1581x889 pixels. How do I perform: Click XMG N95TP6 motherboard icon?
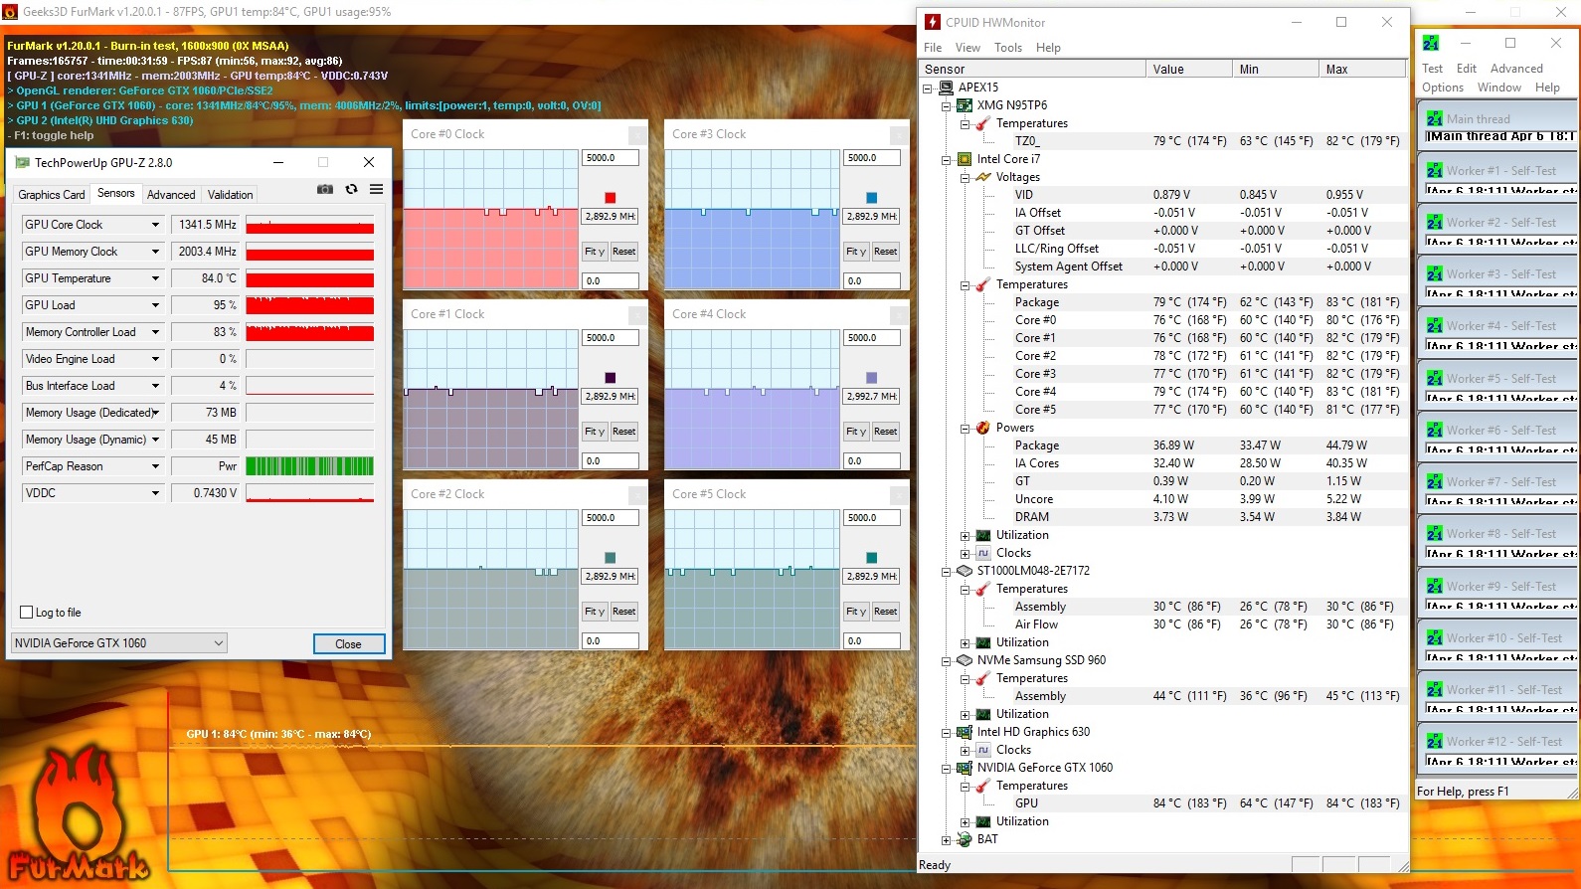[964, 105]
